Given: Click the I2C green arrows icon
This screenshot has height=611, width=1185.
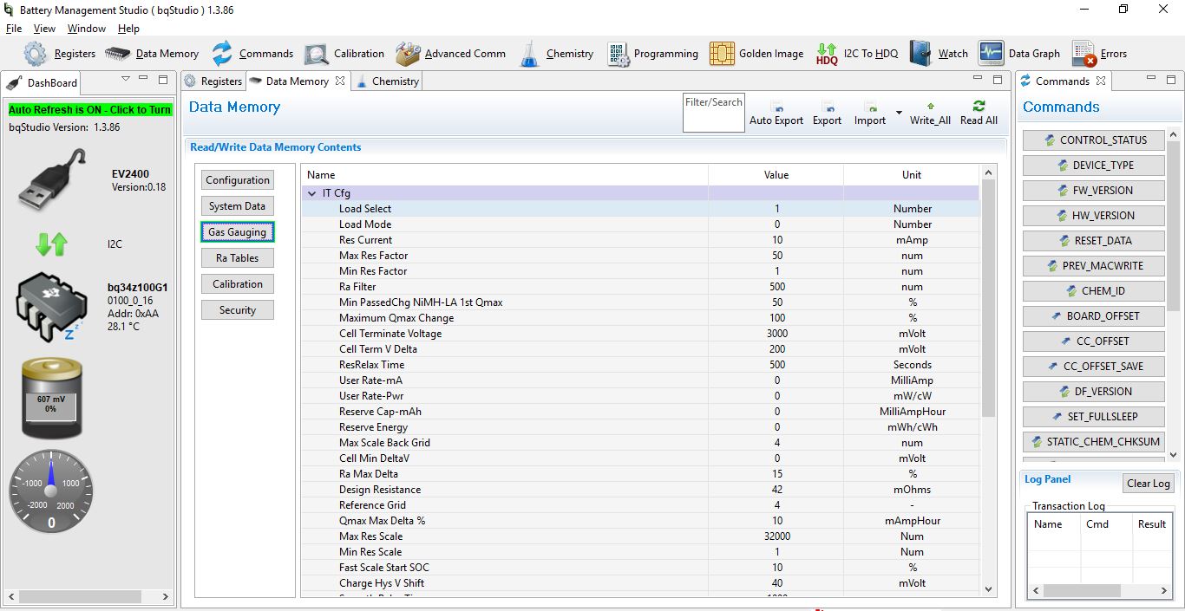Looking at the screenshot, I should 51,244.
